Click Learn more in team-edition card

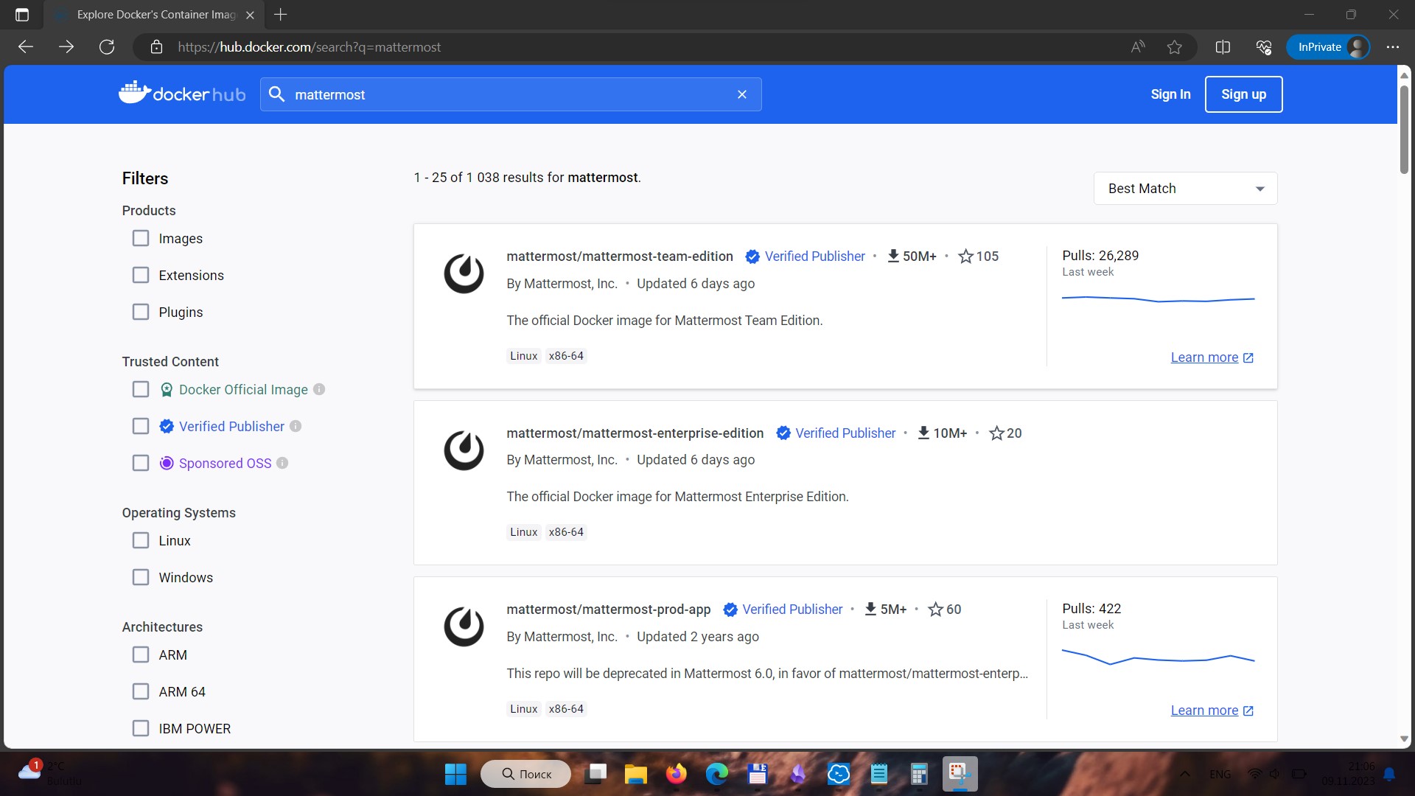[x=1212, y=357]
